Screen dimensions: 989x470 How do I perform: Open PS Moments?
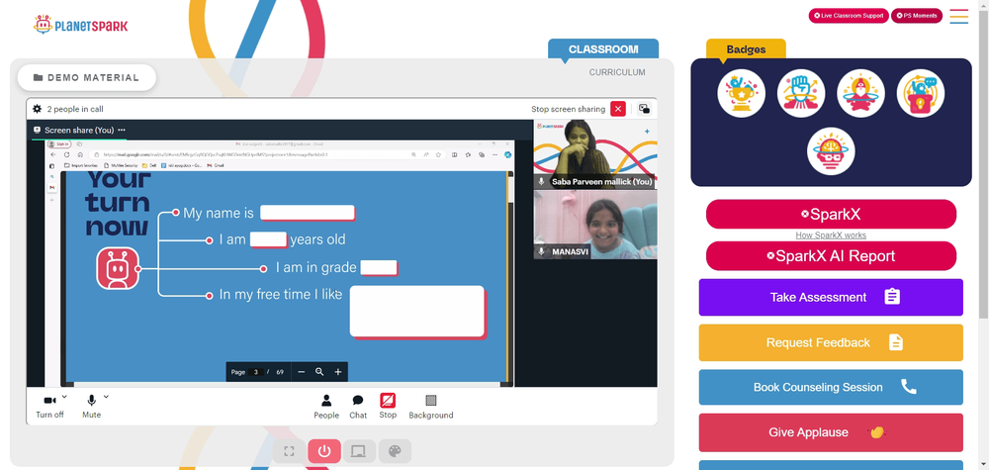coord(917,16)
